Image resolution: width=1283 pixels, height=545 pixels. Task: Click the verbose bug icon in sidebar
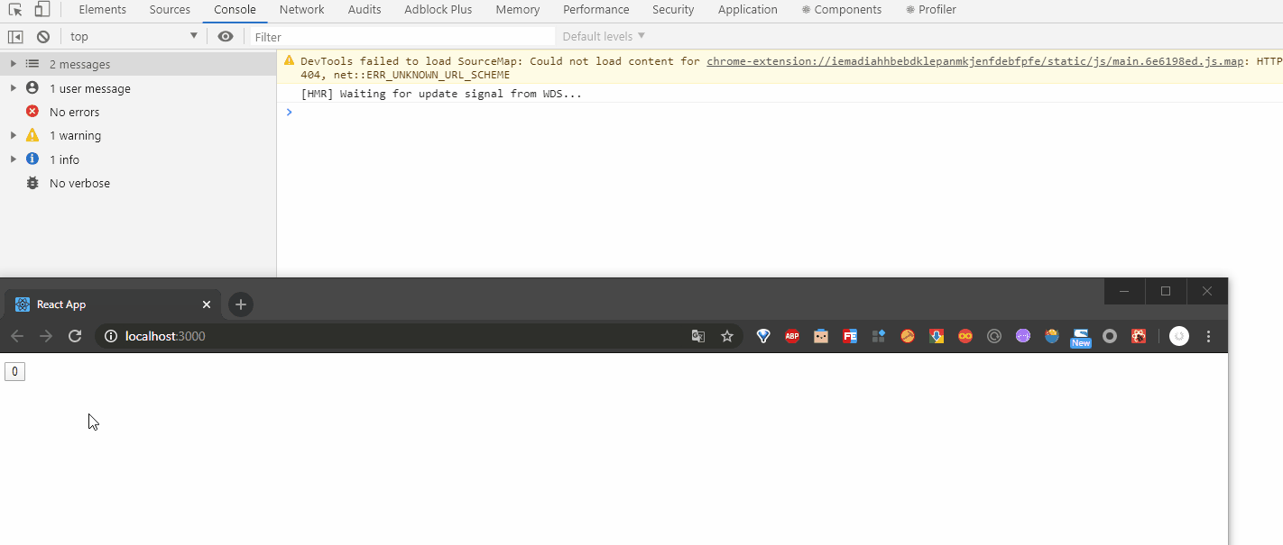tap(32, 183)
